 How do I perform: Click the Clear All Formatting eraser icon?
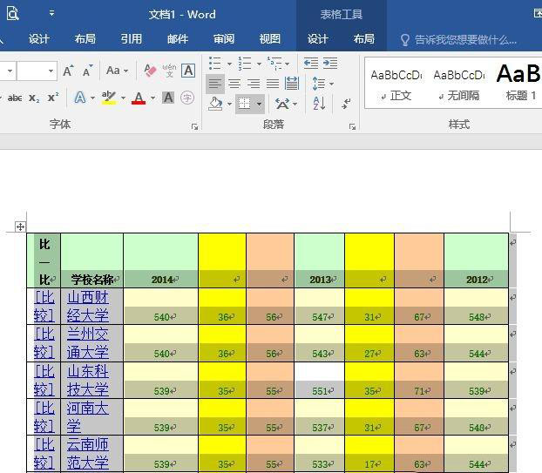coord(149,71)
